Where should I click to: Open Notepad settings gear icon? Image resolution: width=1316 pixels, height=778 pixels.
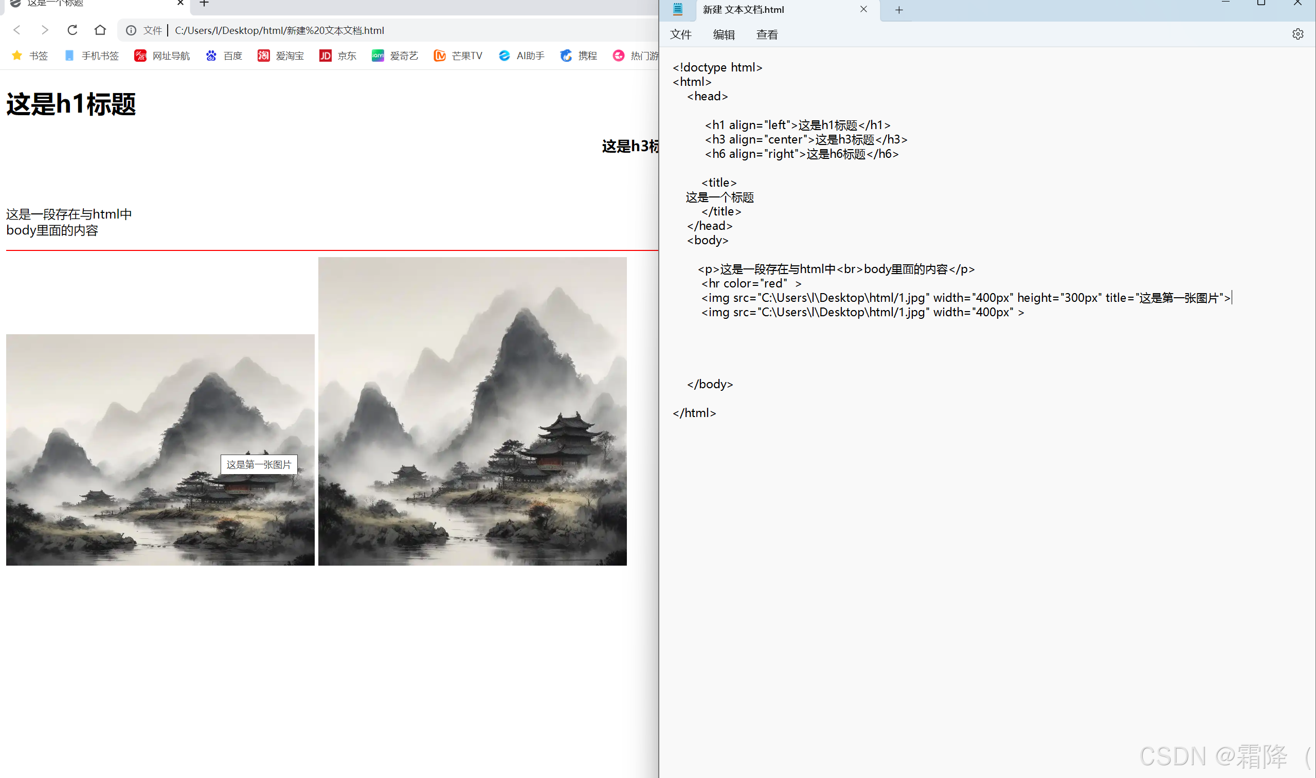[x=1297, y=34]
